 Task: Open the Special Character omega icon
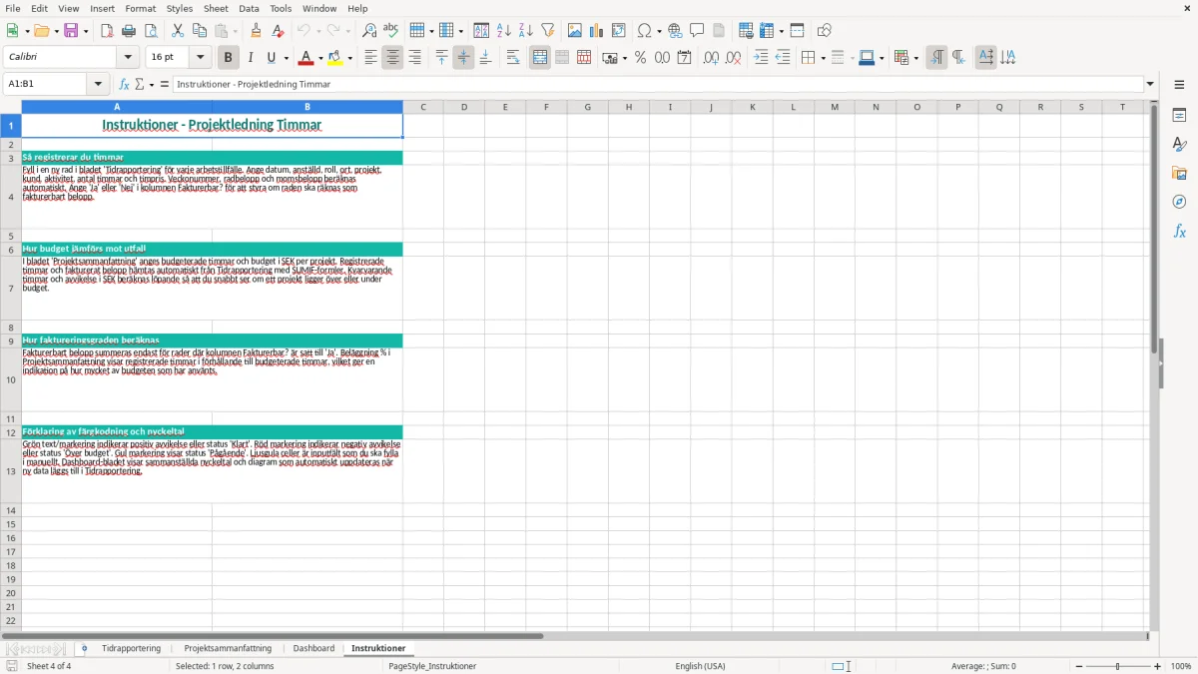644,31
